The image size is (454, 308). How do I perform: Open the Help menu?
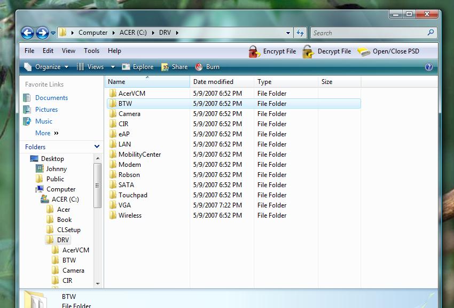click(114, 51)
